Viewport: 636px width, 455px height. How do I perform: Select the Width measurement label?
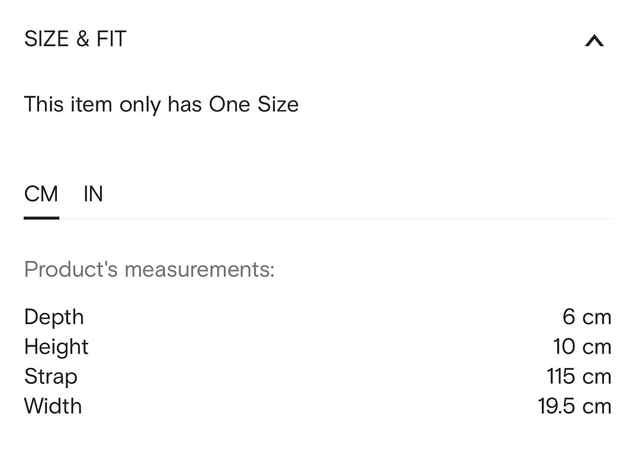53,406
